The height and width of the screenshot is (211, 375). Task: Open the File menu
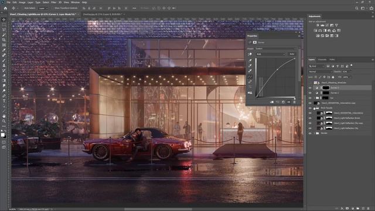pyautogui.click(x=8, y=2)
